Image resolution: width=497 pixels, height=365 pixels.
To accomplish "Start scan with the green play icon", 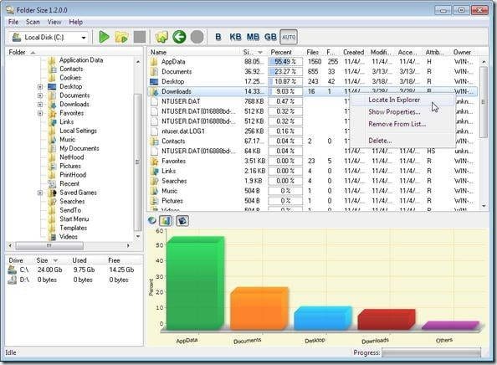I will tap(104, 37).
